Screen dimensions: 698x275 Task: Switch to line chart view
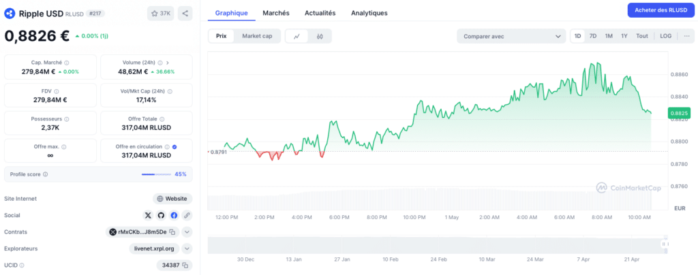click(x=297, y=37)
